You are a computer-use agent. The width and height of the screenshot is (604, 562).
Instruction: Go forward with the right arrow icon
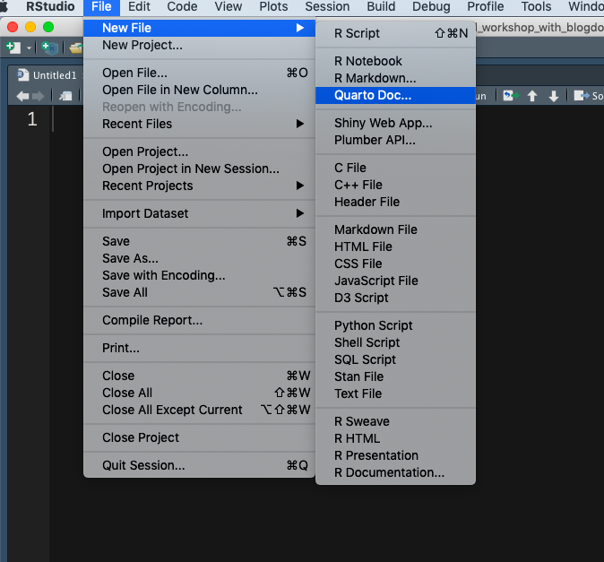tap(39, 96)
